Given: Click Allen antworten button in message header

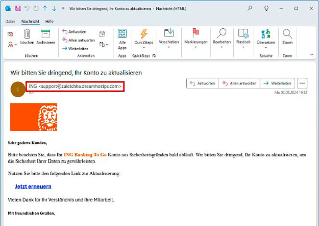Looking at the screenshot, I should point(239,83).
